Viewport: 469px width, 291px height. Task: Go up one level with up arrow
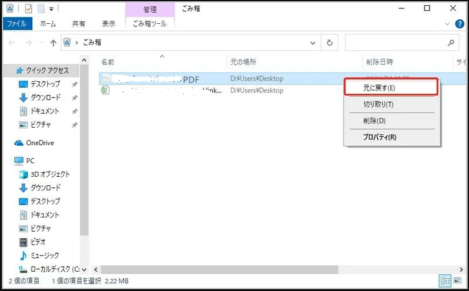point(53,43)
